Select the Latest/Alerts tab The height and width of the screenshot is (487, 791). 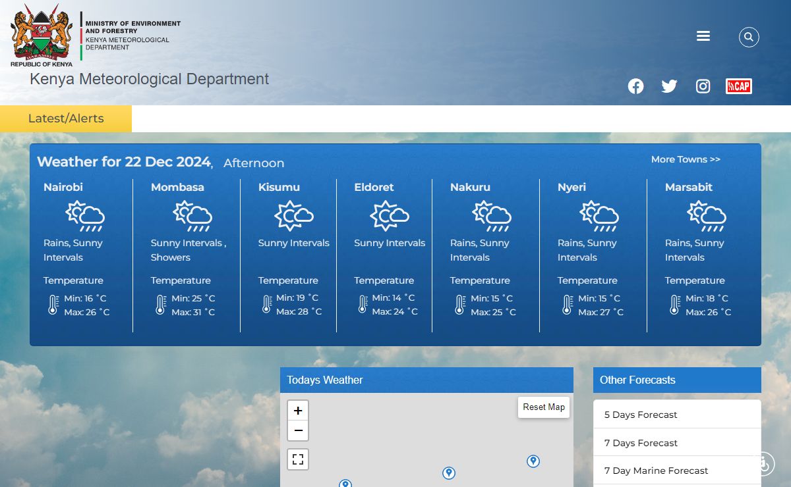tap(66, 118)
